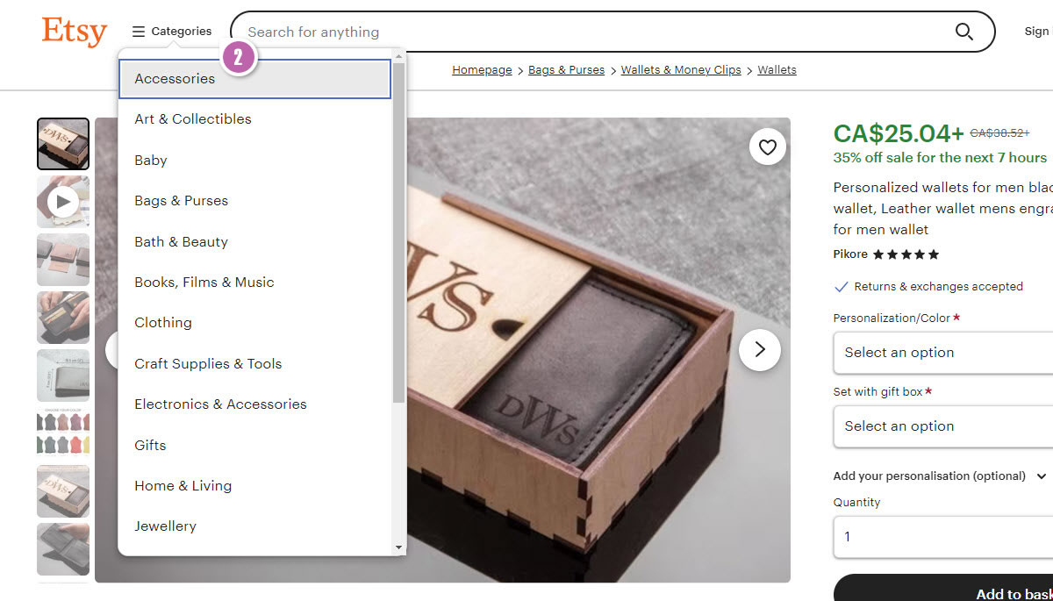Focus the Search for anything field
This screenshot has width=1053, height=601.
[x=588, y=32]
